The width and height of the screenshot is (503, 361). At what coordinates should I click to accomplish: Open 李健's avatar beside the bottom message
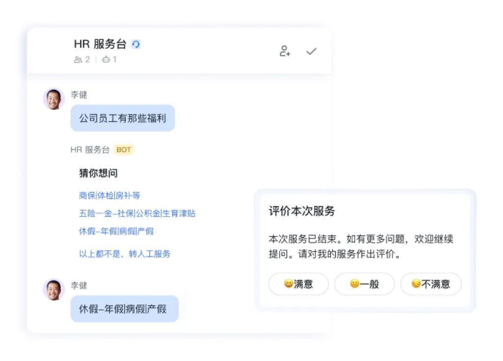click(x=54, y=289)
